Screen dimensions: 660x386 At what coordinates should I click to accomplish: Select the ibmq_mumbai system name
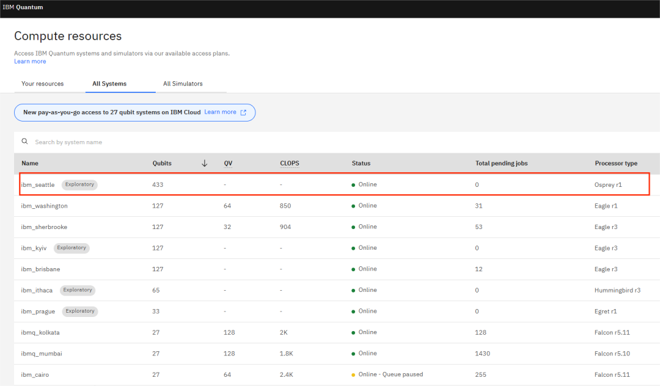42,354
